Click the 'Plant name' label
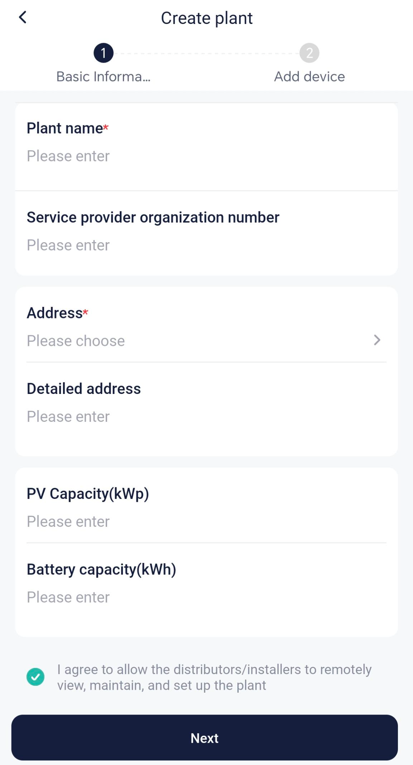 (65, 128)
